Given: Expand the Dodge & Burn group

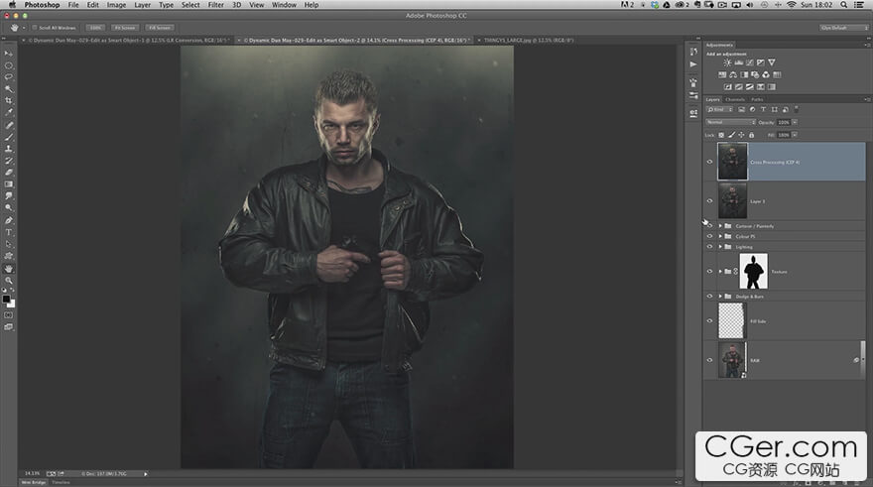Looking at the screenshot, I should click(x=720, y=297).
